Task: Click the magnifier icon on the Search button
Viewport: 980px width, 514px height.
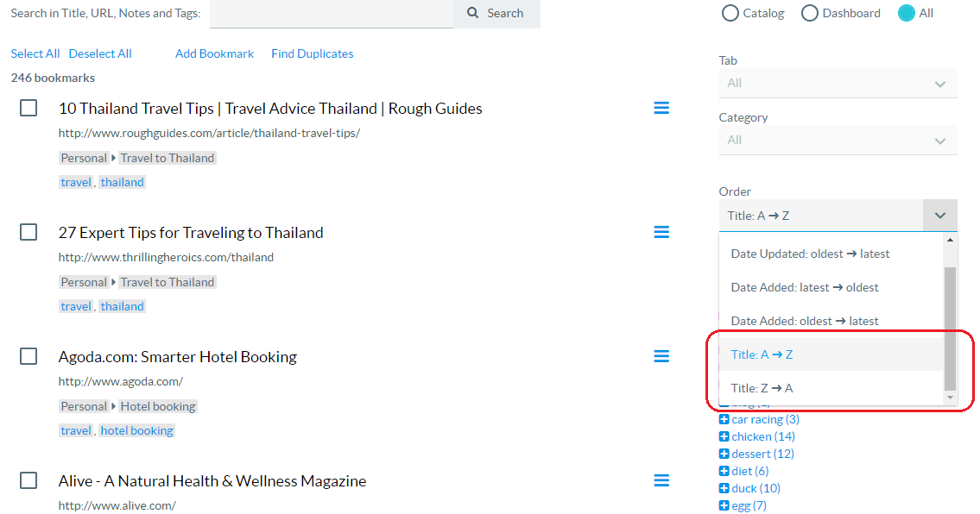Action: tap(471, 13)
